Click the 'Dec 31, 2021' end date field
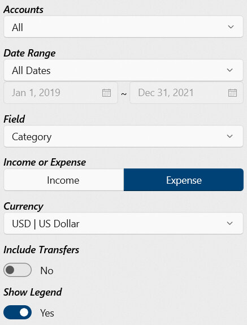 coord(187,93)
